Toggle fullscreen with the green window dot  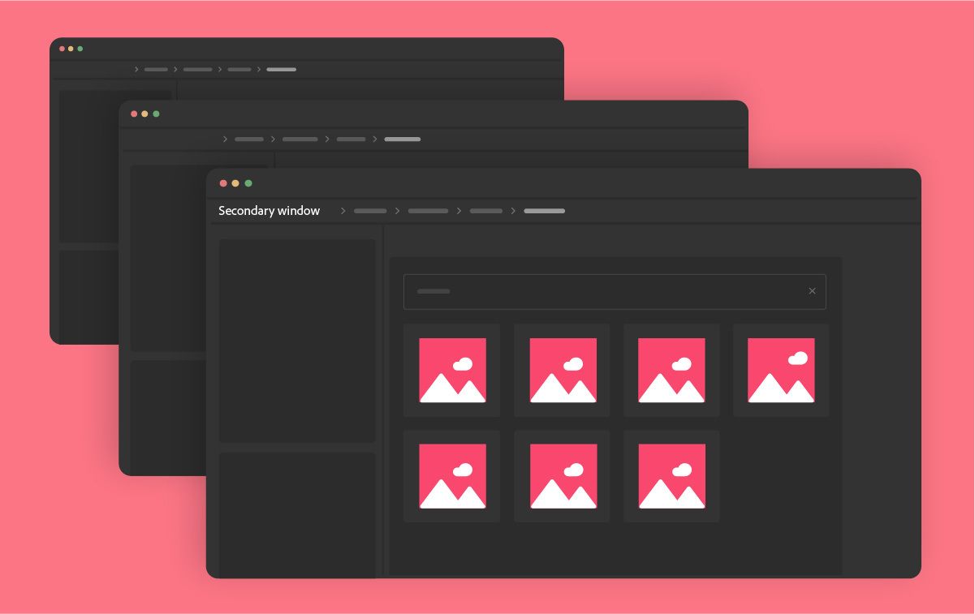pos(248,183)
